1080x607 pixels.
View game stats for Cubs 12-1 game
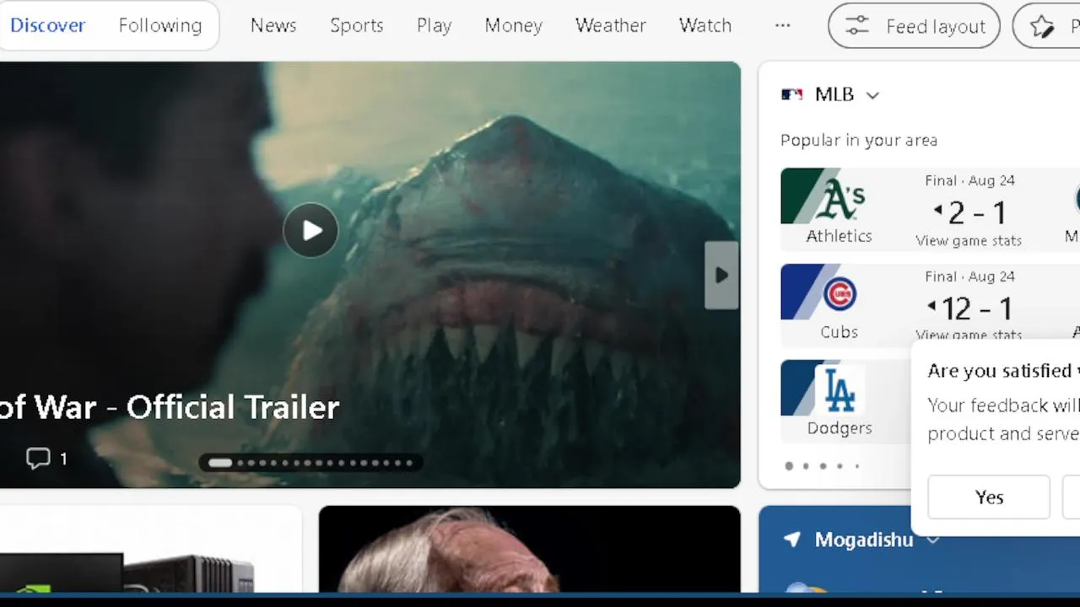pyautogui.click(x=969, y=335)
